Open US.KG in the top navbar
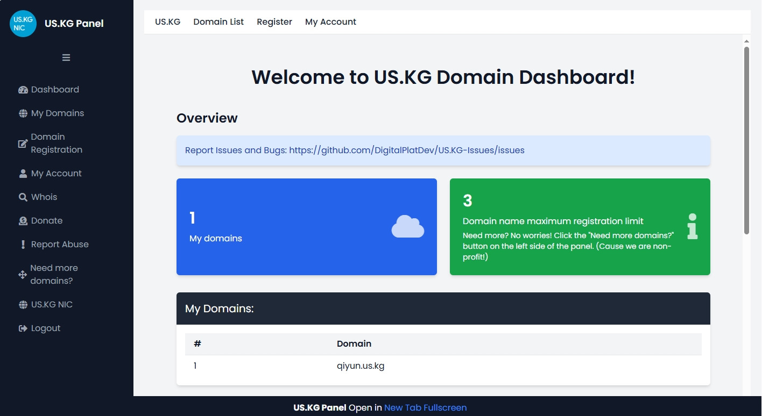This screenshot has width=762, height=416. pos(167,21)
